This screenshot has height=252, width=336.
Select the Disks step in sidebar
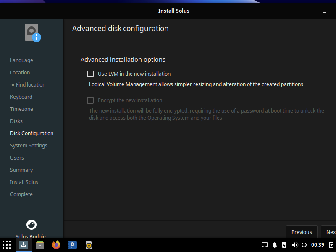16,121
